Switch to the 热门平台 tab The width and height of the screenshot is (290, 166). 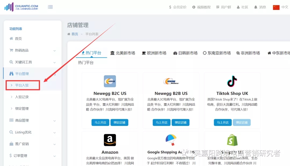click(91, 53)
